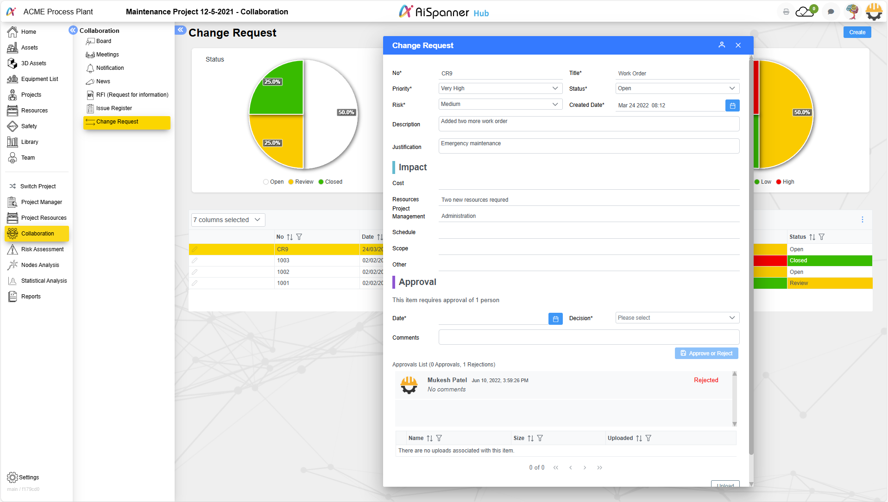The image size is (888, 502).
Task: Open the Decision dropdown
Action: (x=676, y=318)
